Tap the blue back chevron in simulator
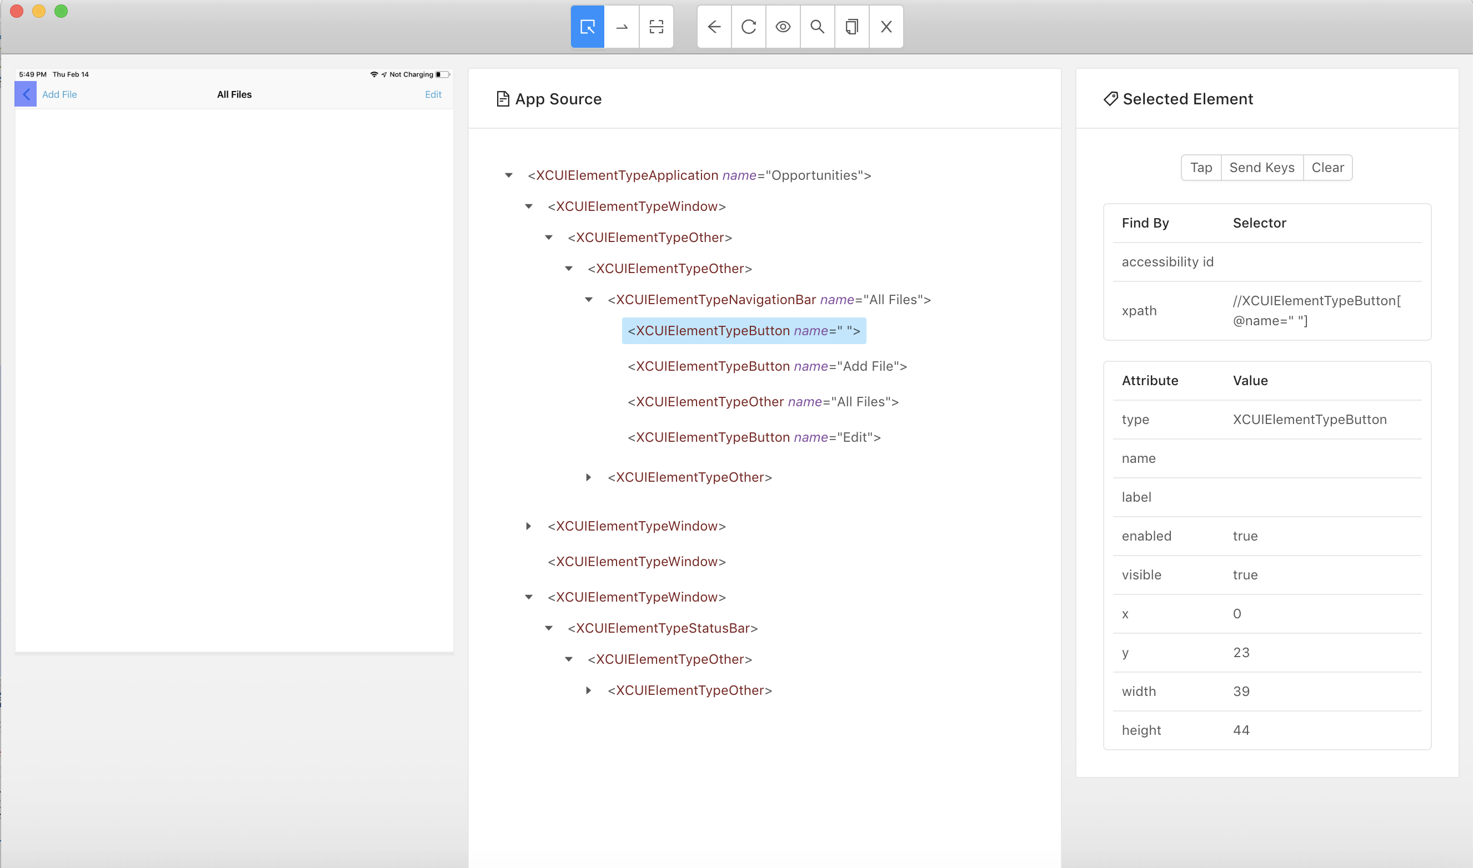 coord(26,94)
